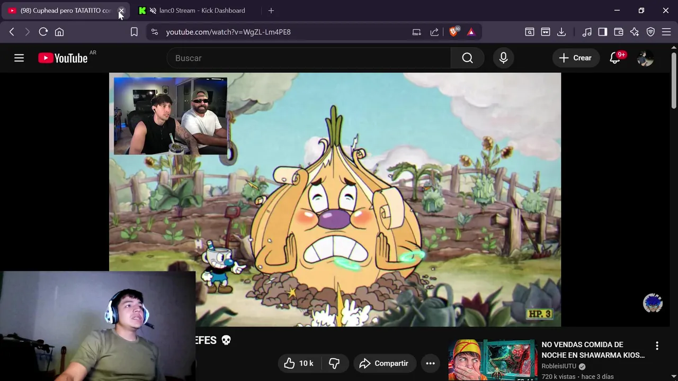Open YouTube notifications bell

click(615, 58)
